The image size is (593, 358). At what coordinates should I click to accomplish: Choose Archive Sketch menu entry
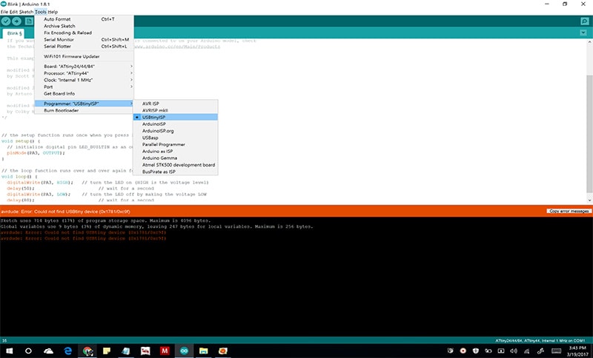tap(84, 26)
